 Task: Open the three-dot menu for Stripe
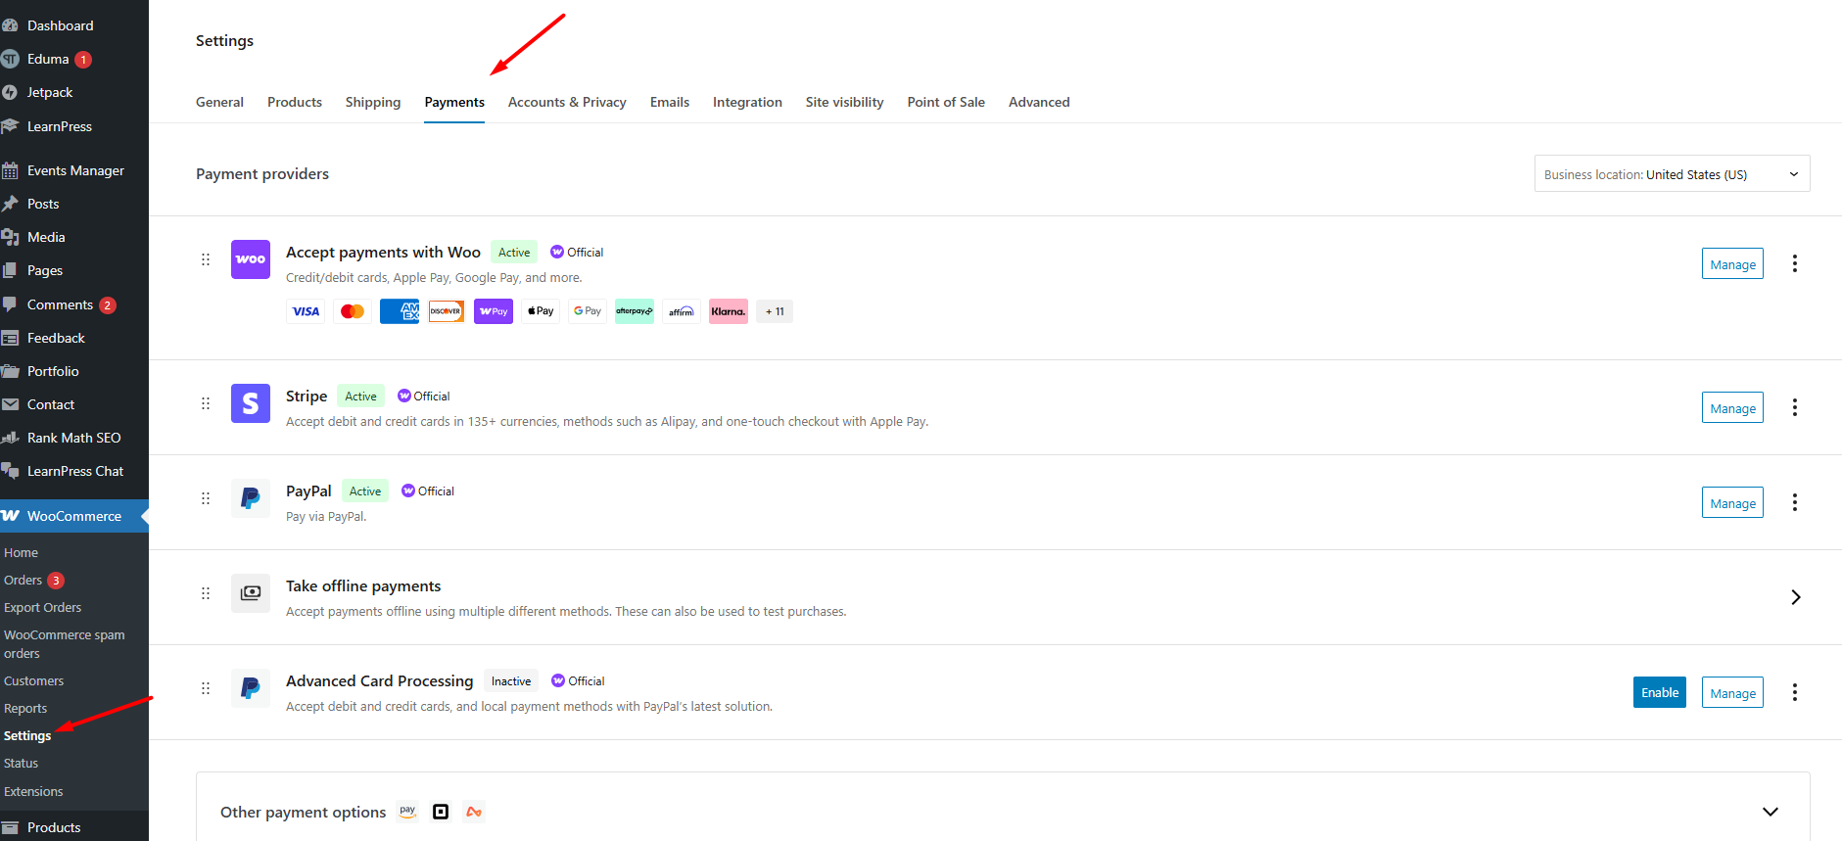point(1795,407)
